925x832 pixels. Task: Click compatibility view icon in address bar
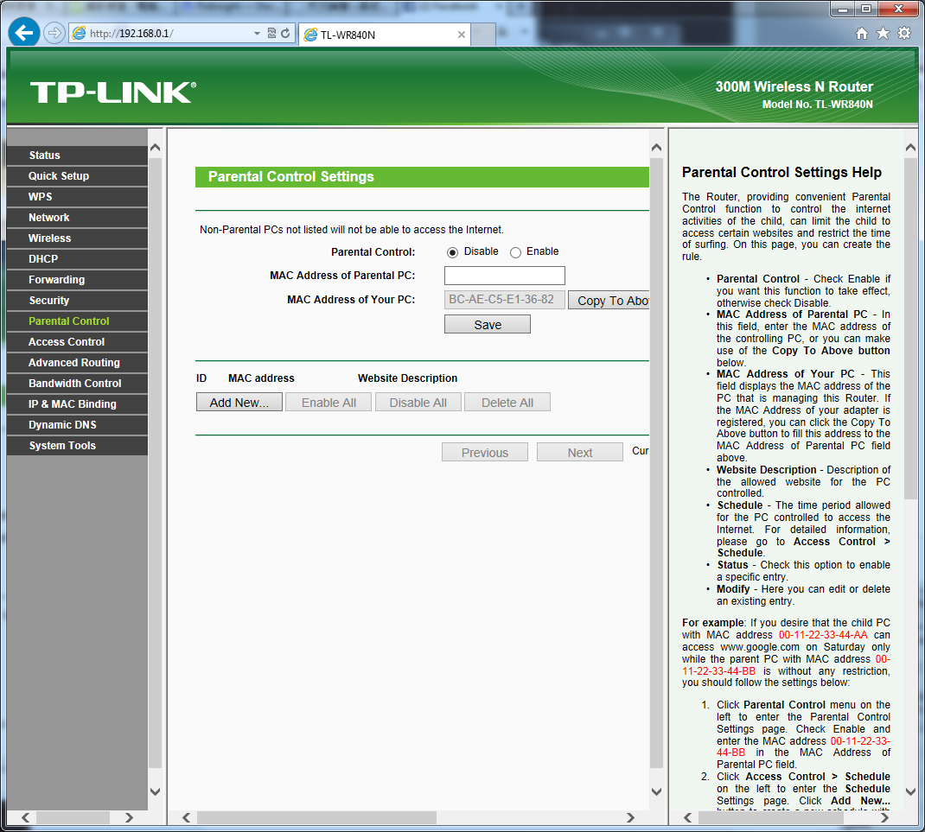click(x=271, y=34)
